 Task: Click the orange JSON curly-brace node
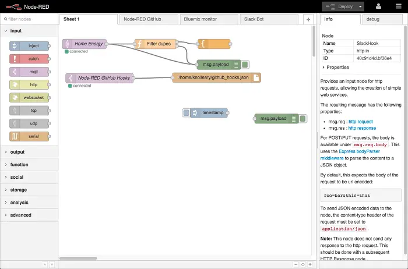coord(214,44)
